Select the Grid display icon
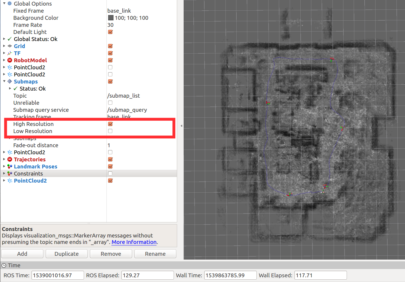The image size is (405, 282). [x=10, y=46]
